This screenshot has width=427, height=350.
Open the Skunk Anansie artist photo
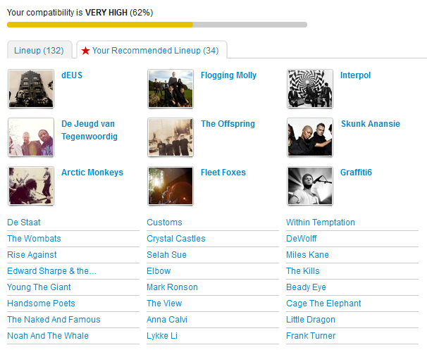click(310, 137)
